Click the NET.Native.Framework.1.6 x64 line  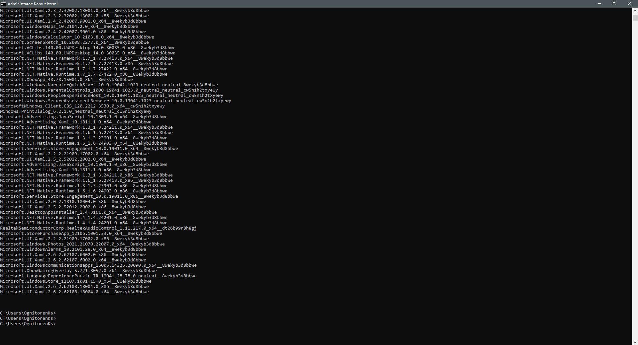(x=86, y=133)
